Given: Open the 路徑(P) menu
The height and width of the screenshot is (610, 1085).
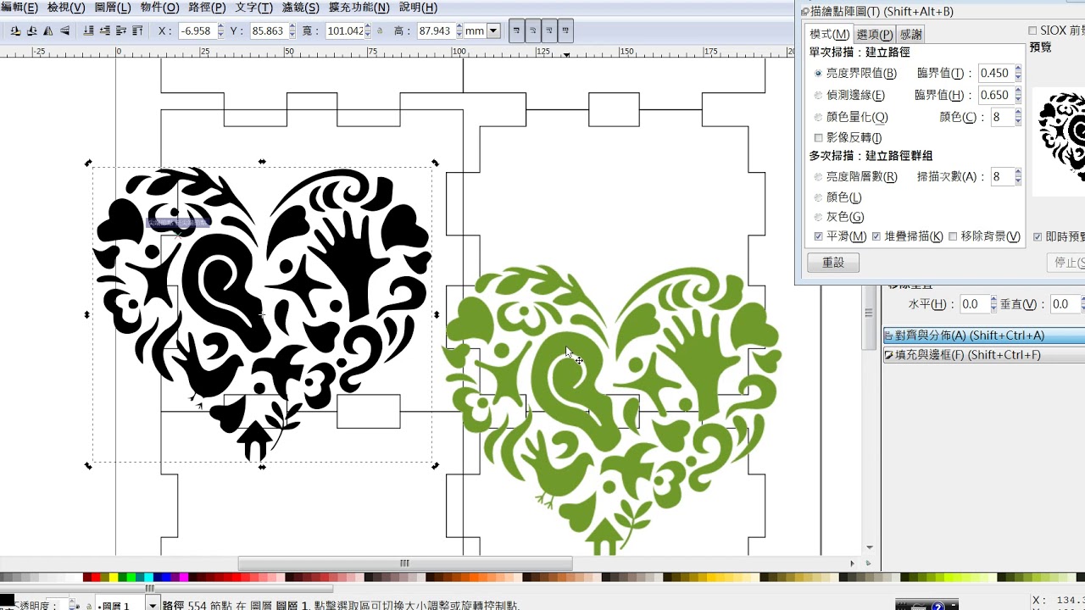Looking at the screenshot, I should 207,8.
